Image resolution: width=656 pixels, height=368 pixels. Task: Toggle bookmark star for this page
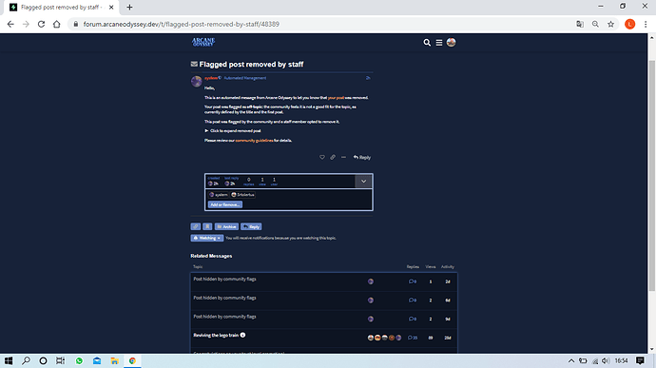610,25
